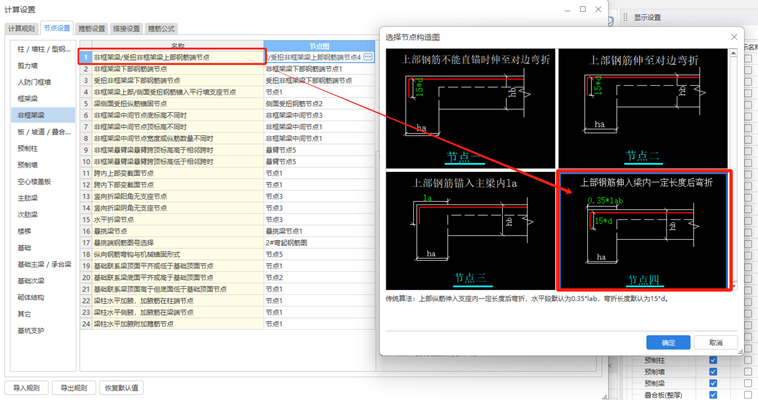
Task: Click 悬挑梁节点1 value in row 16
Action: (x=319, y=231)
